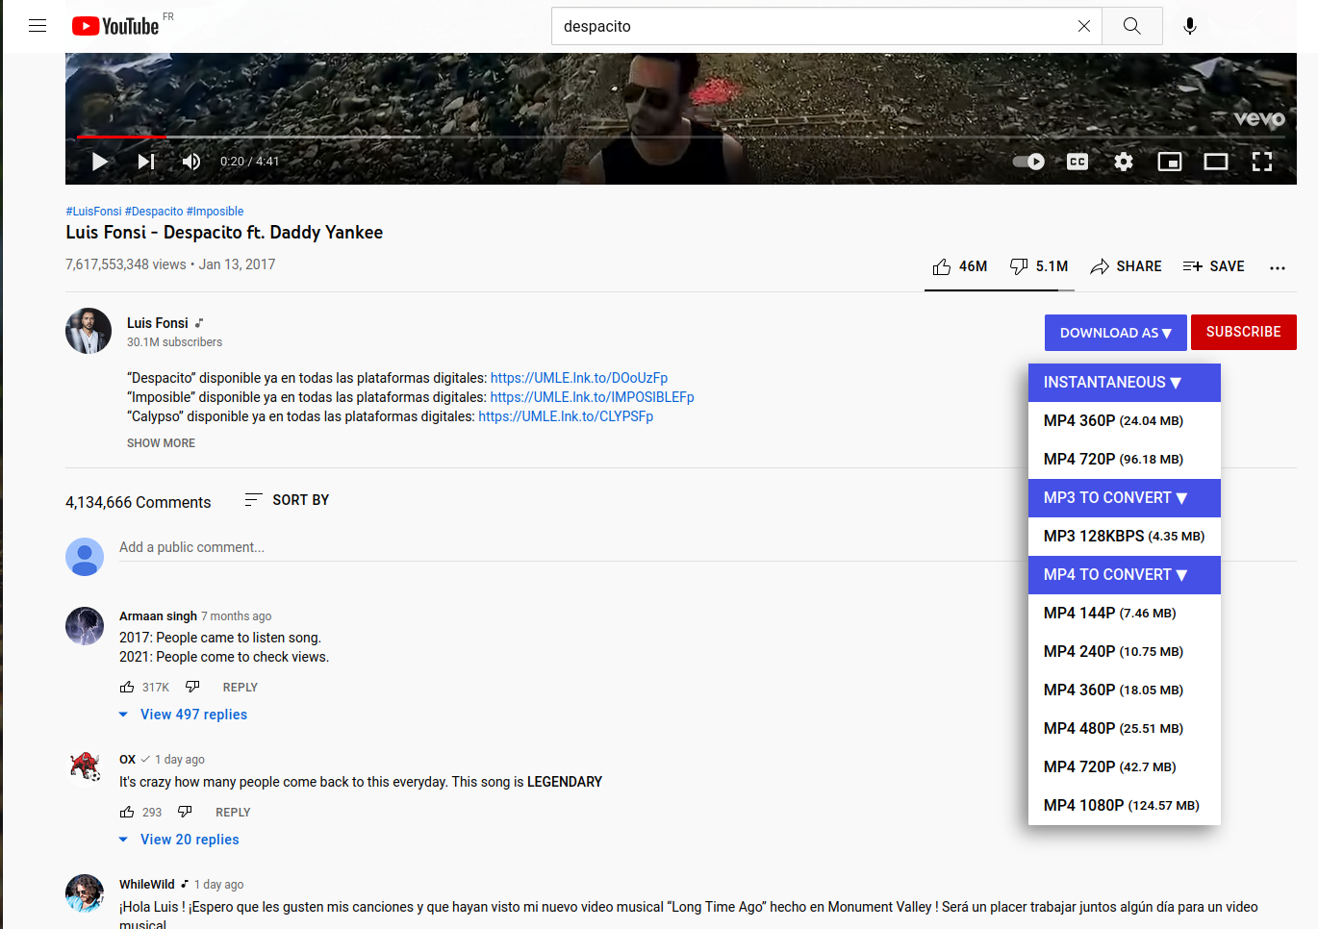
Task: Reply to OX's comment
Action: [x=233, y=813]
